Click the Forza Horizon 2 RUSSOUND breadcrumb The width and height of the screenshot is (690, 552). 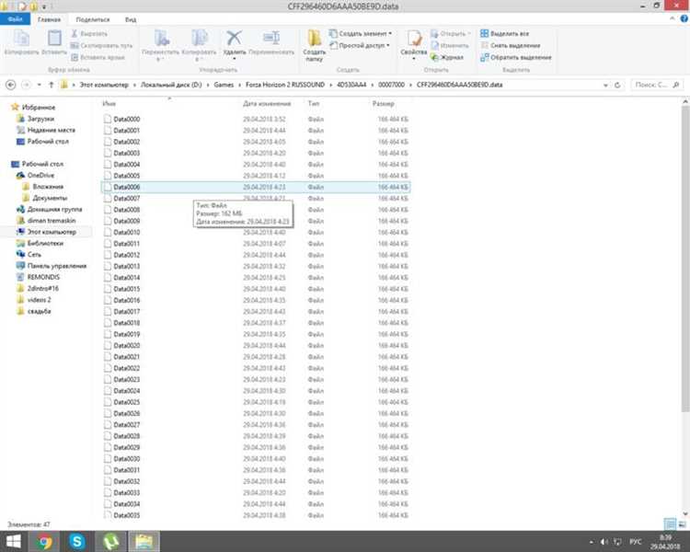pyautogui.click(x=284, y=85)
